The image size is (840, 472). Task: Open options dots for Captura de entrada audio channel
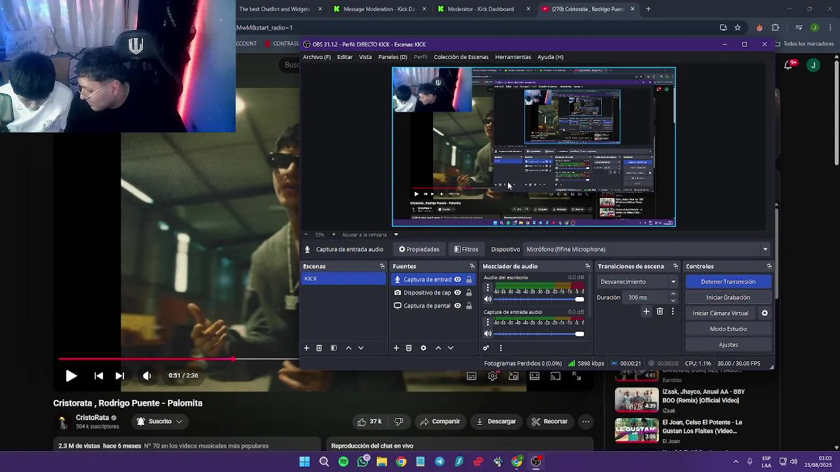click(x=488, y=323)
